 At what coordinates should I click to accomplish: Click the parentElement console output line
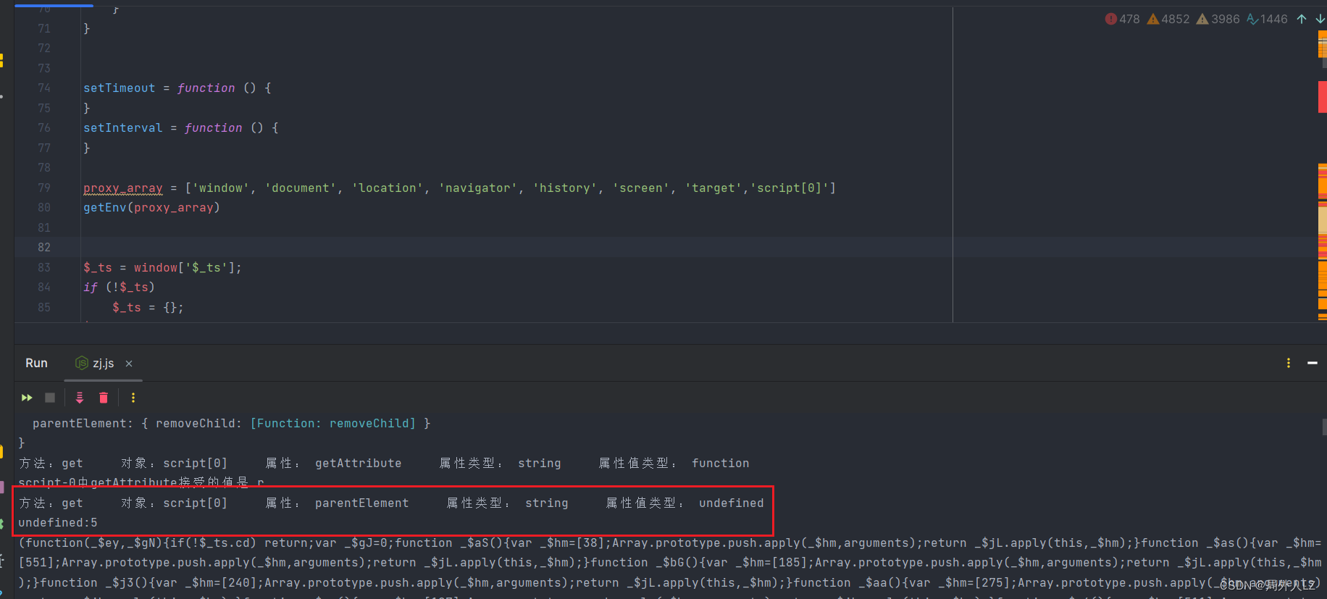[391, 503]
